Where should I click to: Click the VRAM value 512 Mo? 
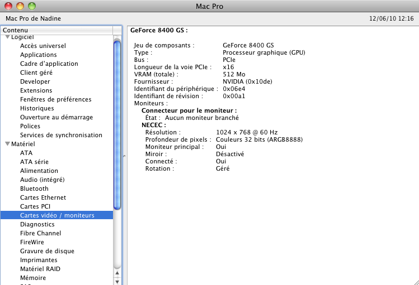pos(234,74)
